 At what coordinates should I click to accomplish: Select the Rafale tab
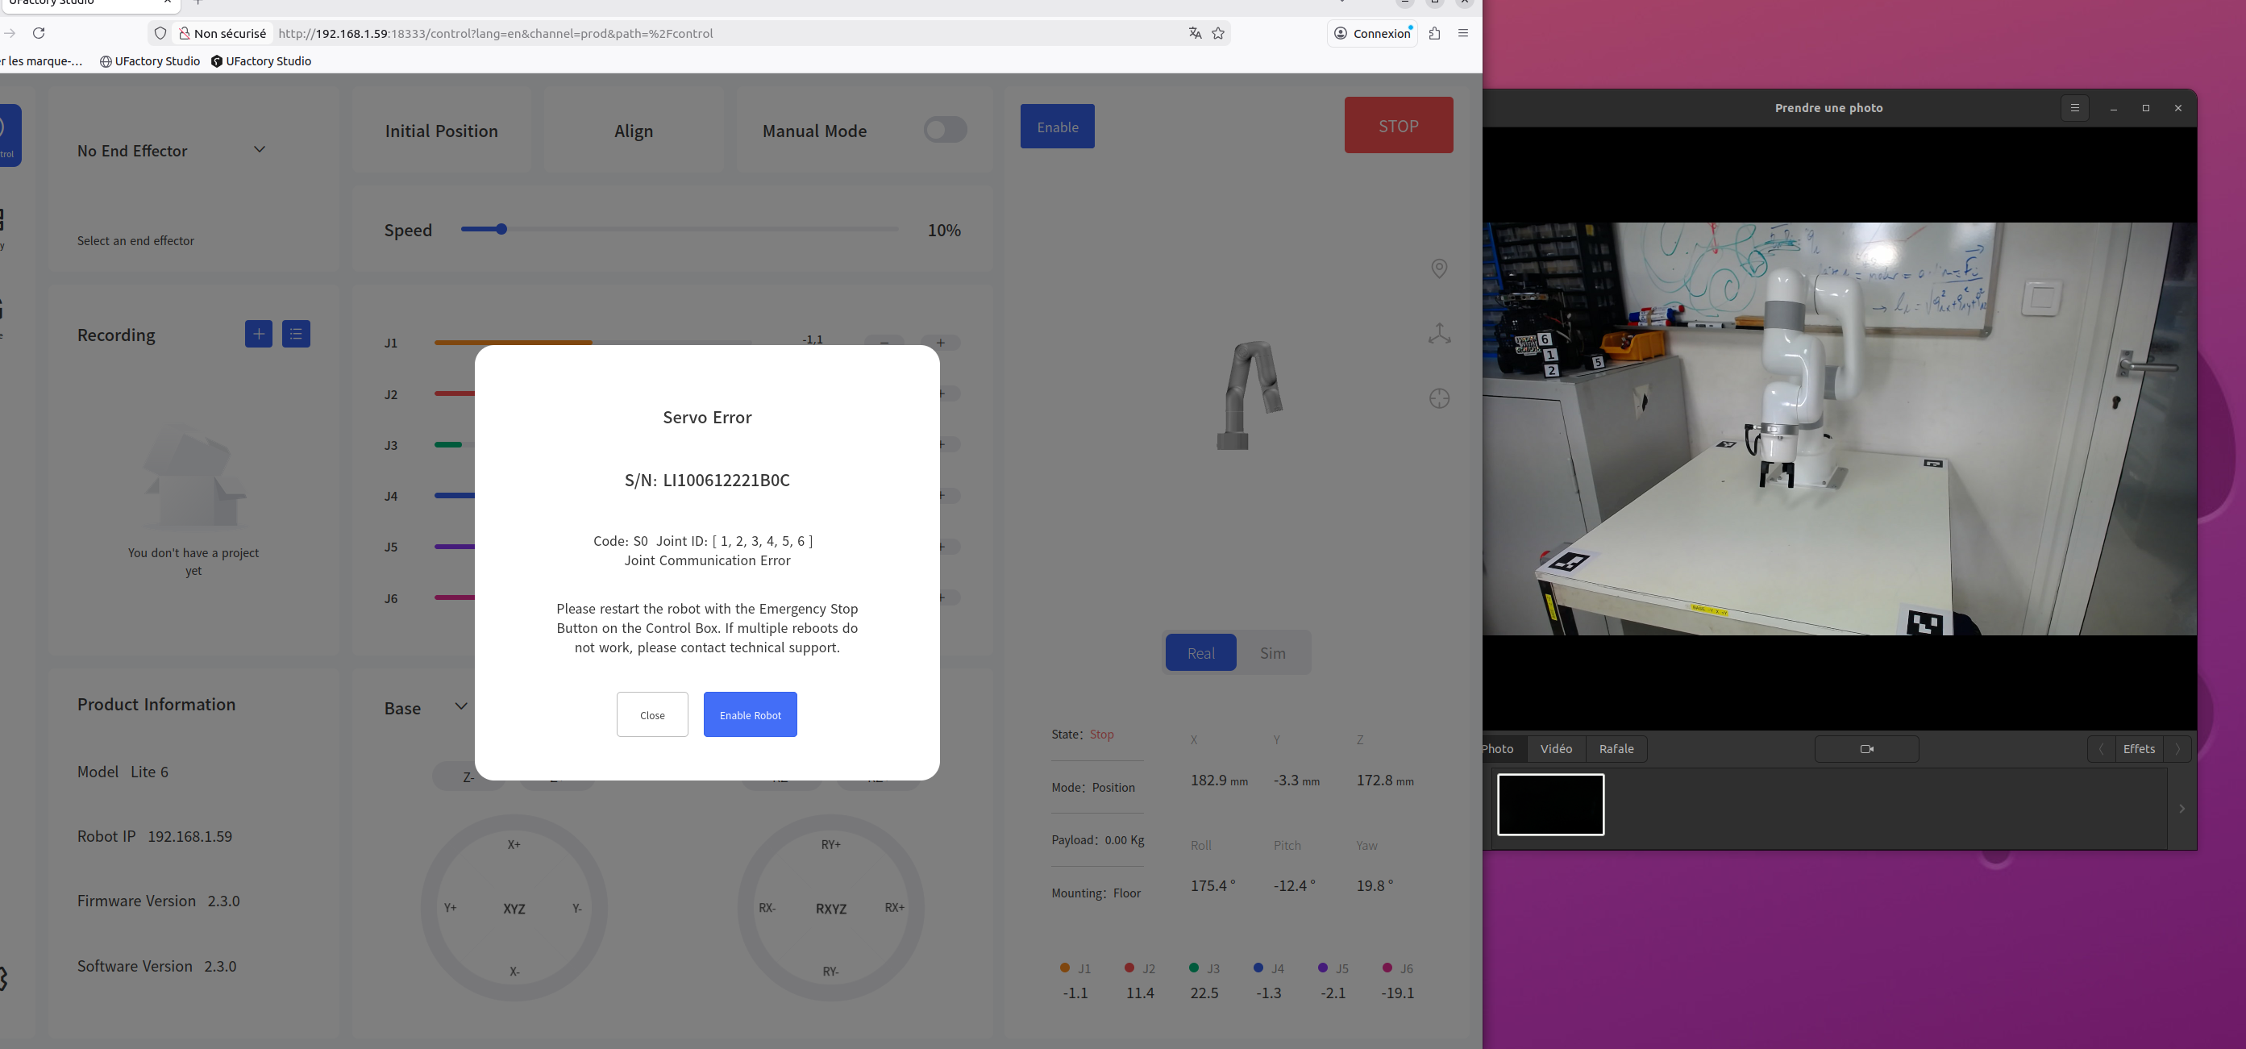pyautogui.click(x=1616, y=749)
